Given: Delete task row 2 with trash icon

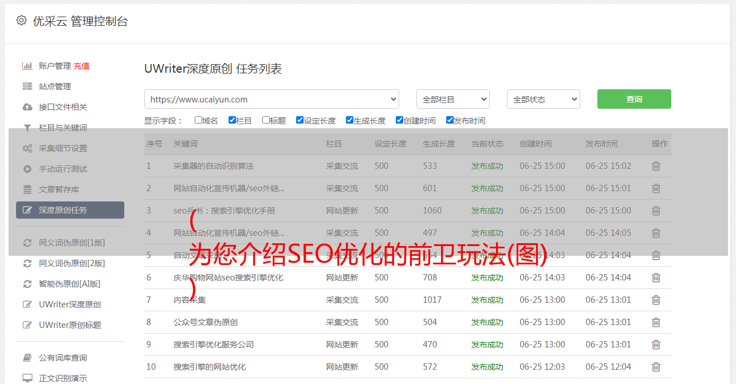Looking at the screenshot, I should pyautogui.click(x=656, y=188).
